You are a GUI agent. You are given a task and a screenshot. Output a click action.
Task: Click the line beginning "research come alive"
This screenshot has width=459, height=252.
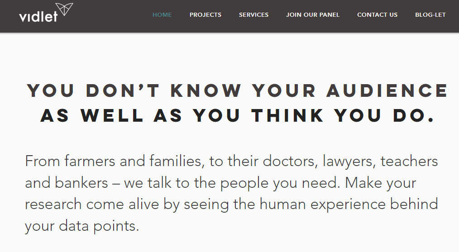coord(231,204)
